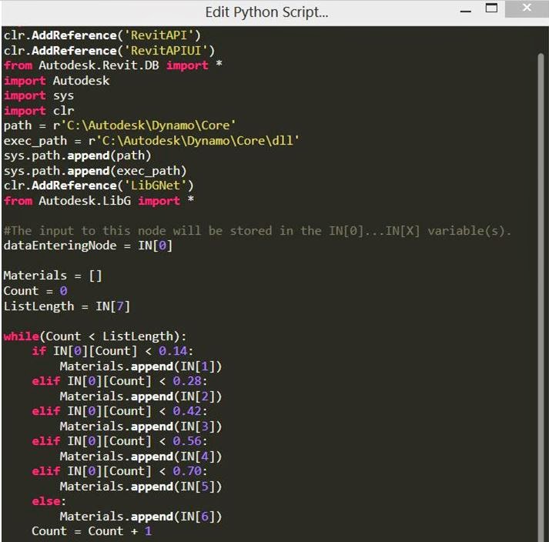Click the line Materials.append(IN[5])
Screen dimensions: 549x542
pos(140,487)
